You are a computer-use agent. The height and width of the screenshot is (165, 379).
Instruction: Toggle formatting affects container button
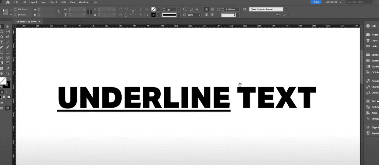click(2, 92)
